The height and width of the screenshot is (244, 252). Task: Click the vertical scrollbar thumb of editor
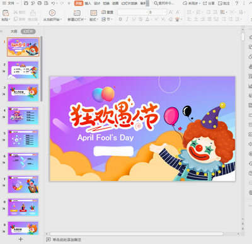243,36
